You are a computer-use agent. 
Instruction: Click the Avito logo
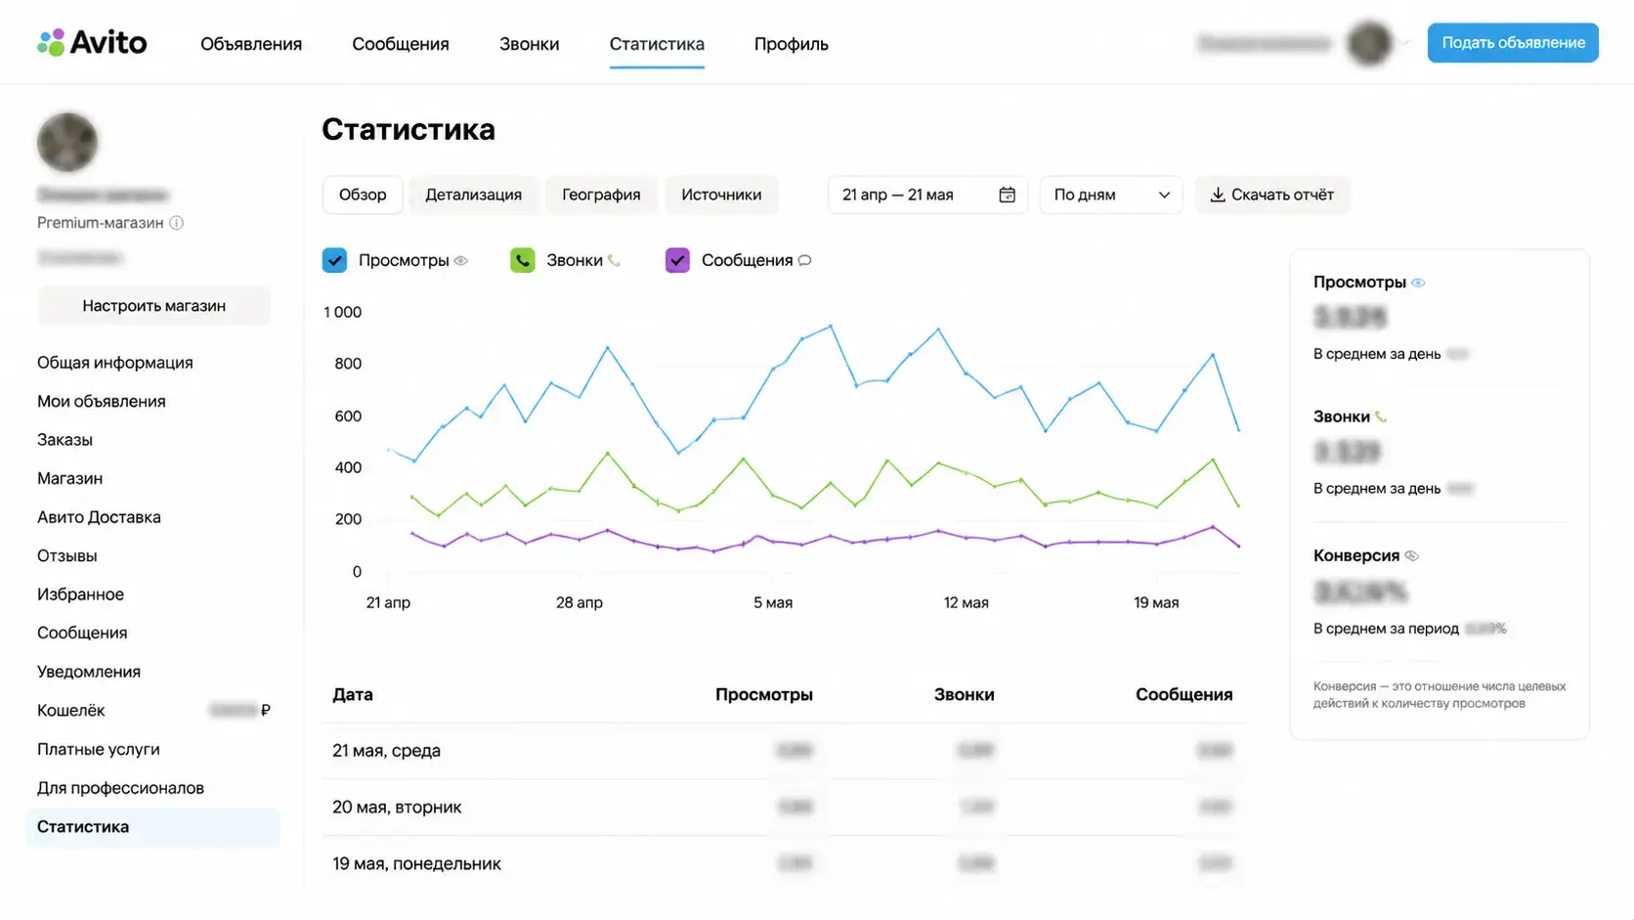92,42
